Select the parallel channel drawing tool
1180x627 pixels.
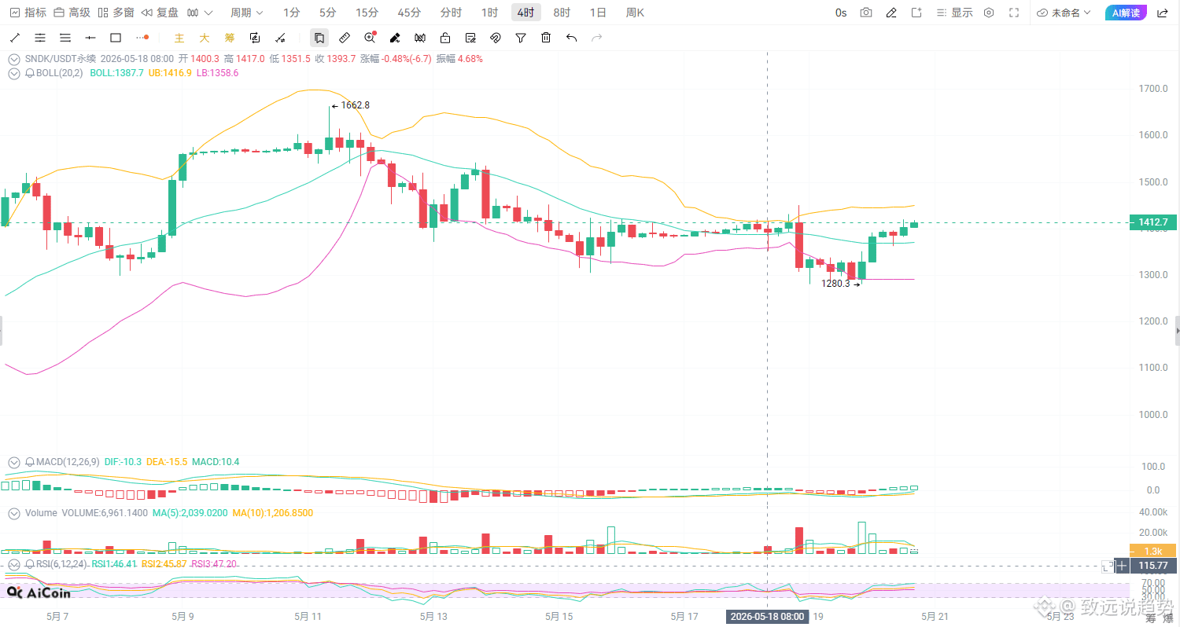pos(40,38)
